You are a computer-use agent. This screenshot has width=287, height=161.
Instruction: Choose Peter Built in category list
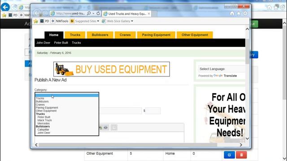point(44,117)
